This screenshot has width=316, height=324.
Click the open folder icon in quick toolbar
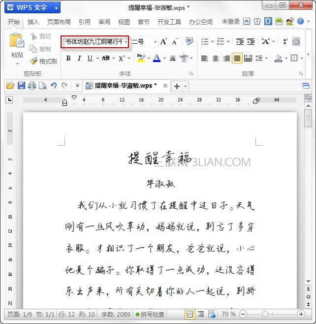pyautogui.click(x=10, y=86)
